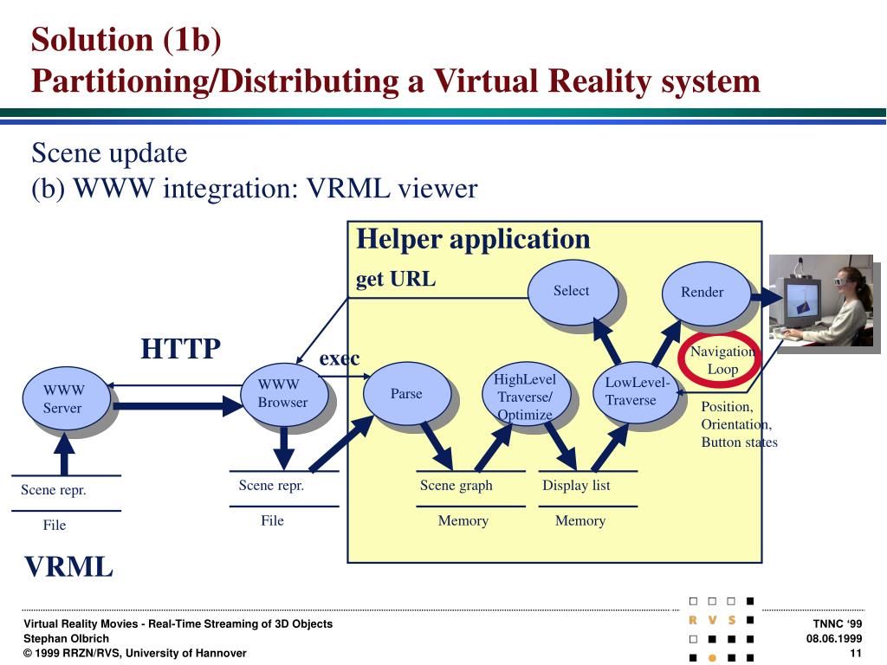Select the photo of user wearing 3D glasses
Image resolution: width=887 pixels, height=665 pixels.
pyautogui.click(x=821, y=300)
